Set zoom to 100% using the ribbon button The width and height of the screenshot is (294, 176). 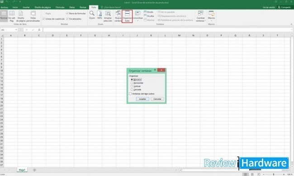100,15
